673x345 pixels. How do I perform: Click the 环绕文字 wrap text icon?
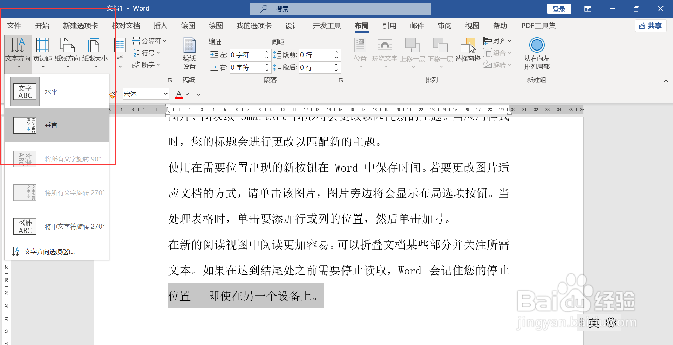(385, 46)
